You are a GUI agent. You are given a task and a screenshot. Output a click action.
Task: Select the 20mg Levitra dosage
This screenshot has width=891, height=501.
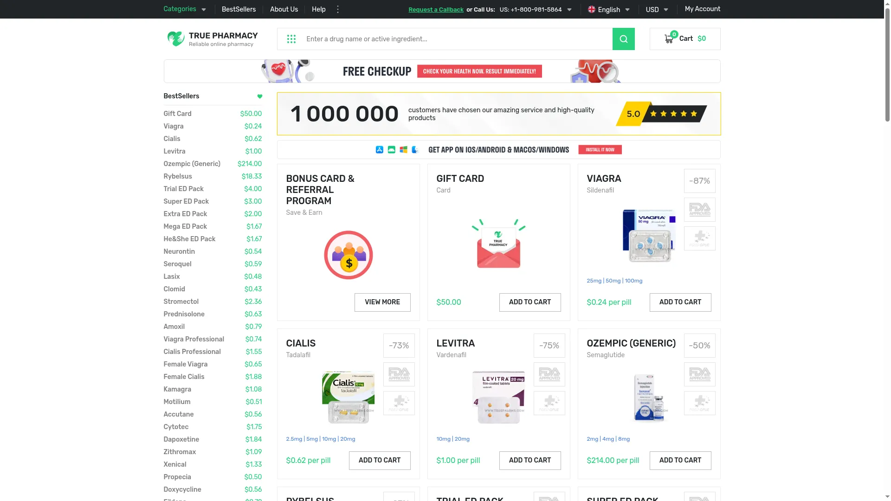pyautogui.click(x=462, y=439)
